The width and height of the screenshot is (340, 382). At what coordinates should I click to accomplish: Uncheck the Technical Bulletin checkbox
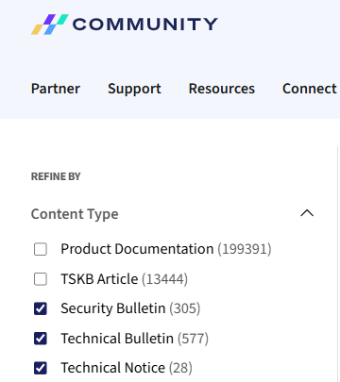coord(41,339)
